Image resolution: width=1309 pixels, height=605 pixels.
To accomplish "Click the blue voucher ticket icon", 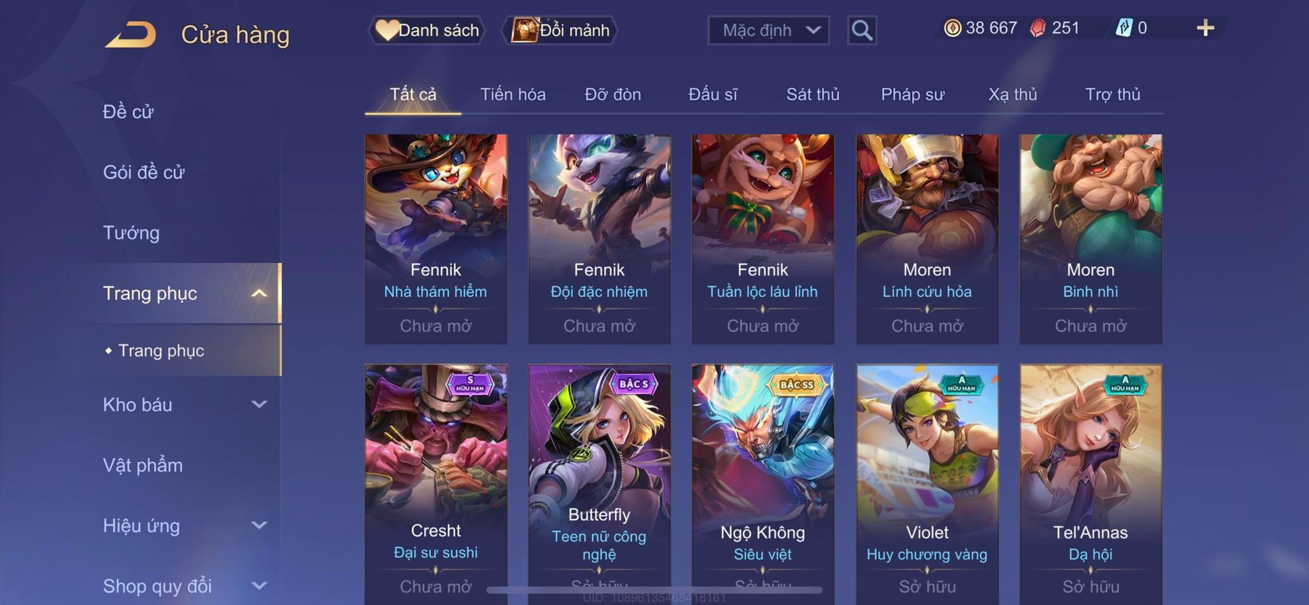I will coord(1124,28).
